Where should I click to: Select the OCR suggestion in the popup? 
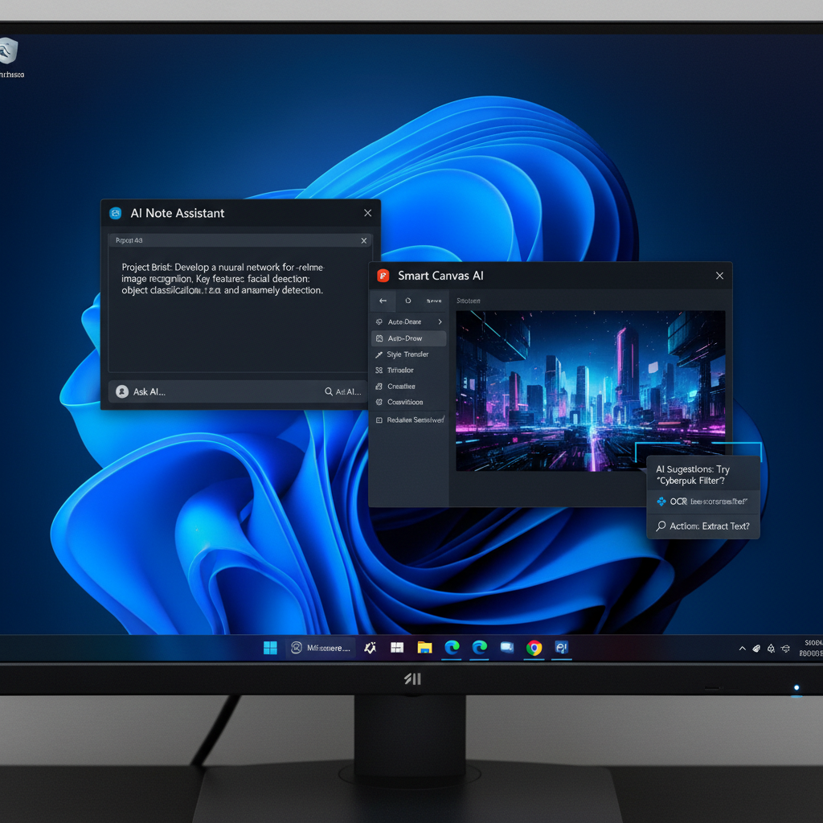702,502
